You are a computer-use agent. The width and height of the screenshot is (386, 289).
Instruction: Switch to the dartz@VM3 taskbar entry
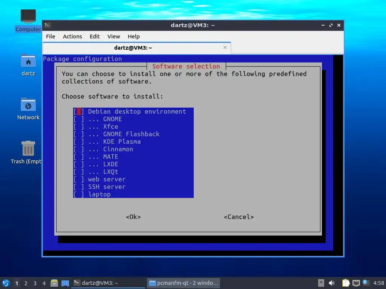[x=108, y=283]
